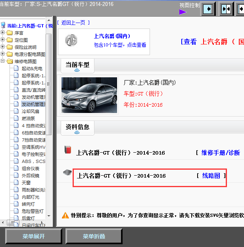The image size is (244, 247).
Task: Open the silver MG GT car photo
Action: click(x=89, y=95)
